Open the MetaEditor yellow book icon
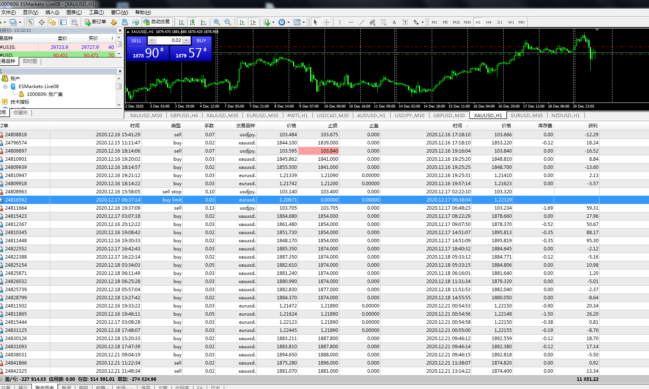The width and height of the screenshot is (649, 389). (114, 22)
